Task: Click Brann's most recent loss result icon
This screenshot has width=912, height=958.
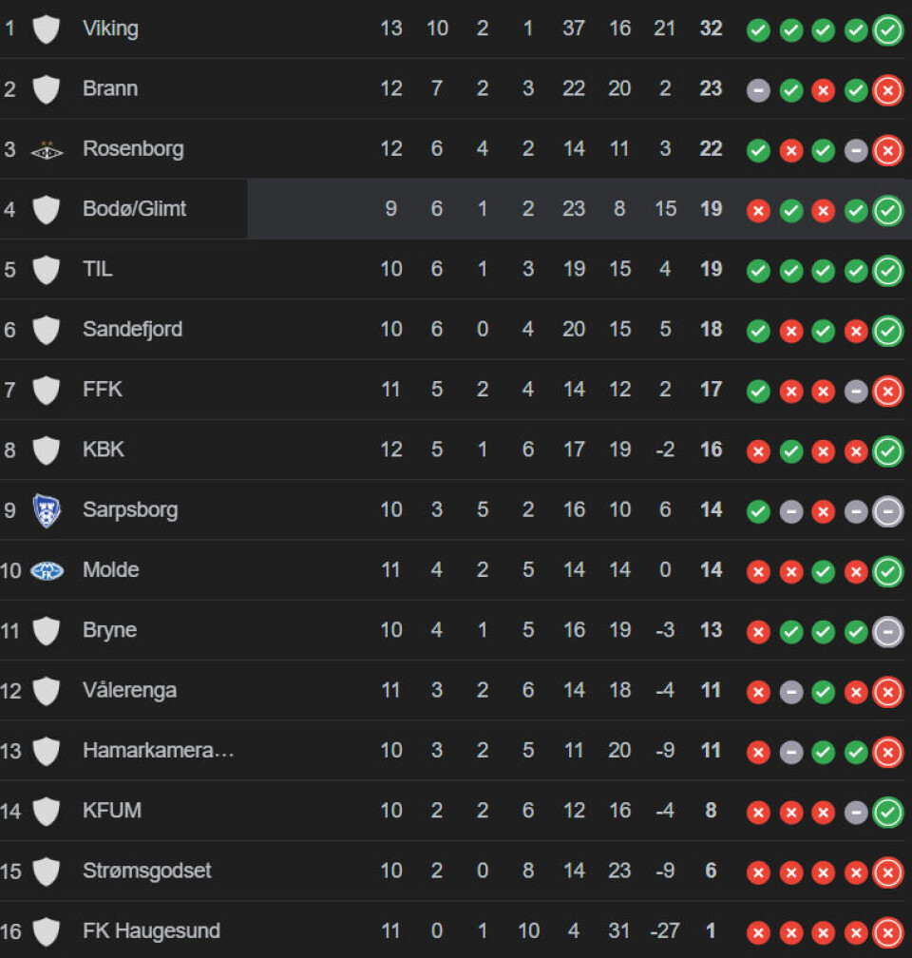Action: (x=888, y=90)
